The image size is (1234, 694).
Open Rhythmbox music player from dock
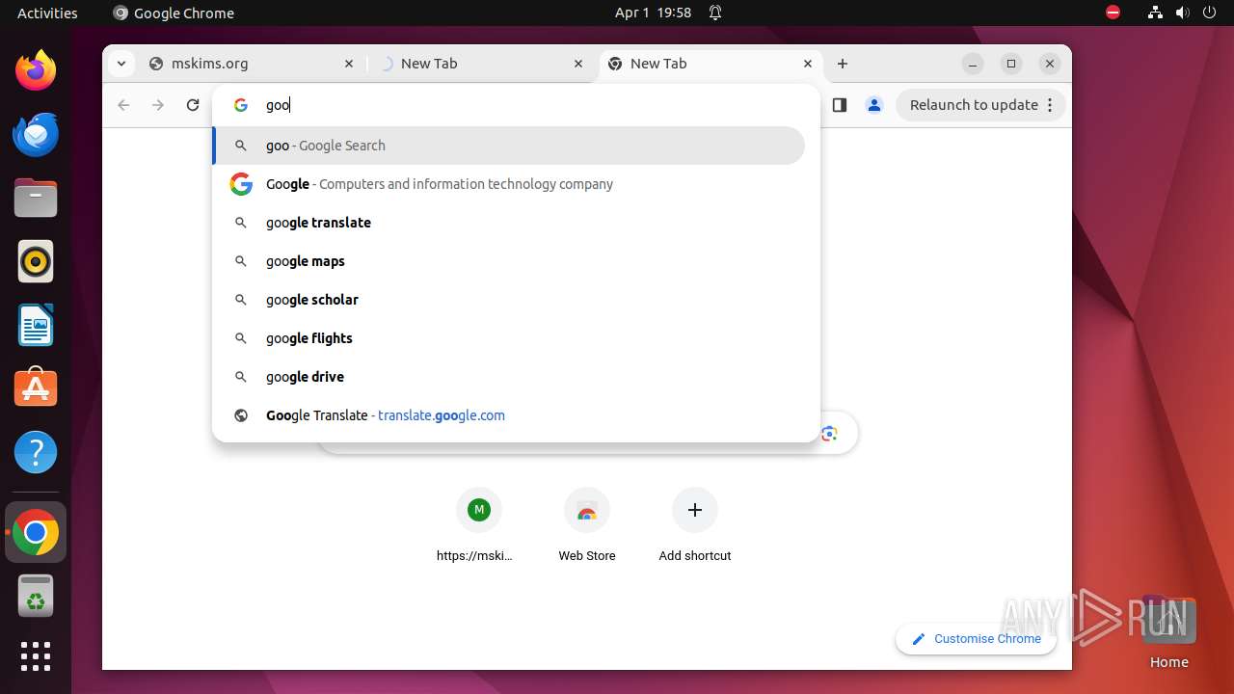pos(36,261)
